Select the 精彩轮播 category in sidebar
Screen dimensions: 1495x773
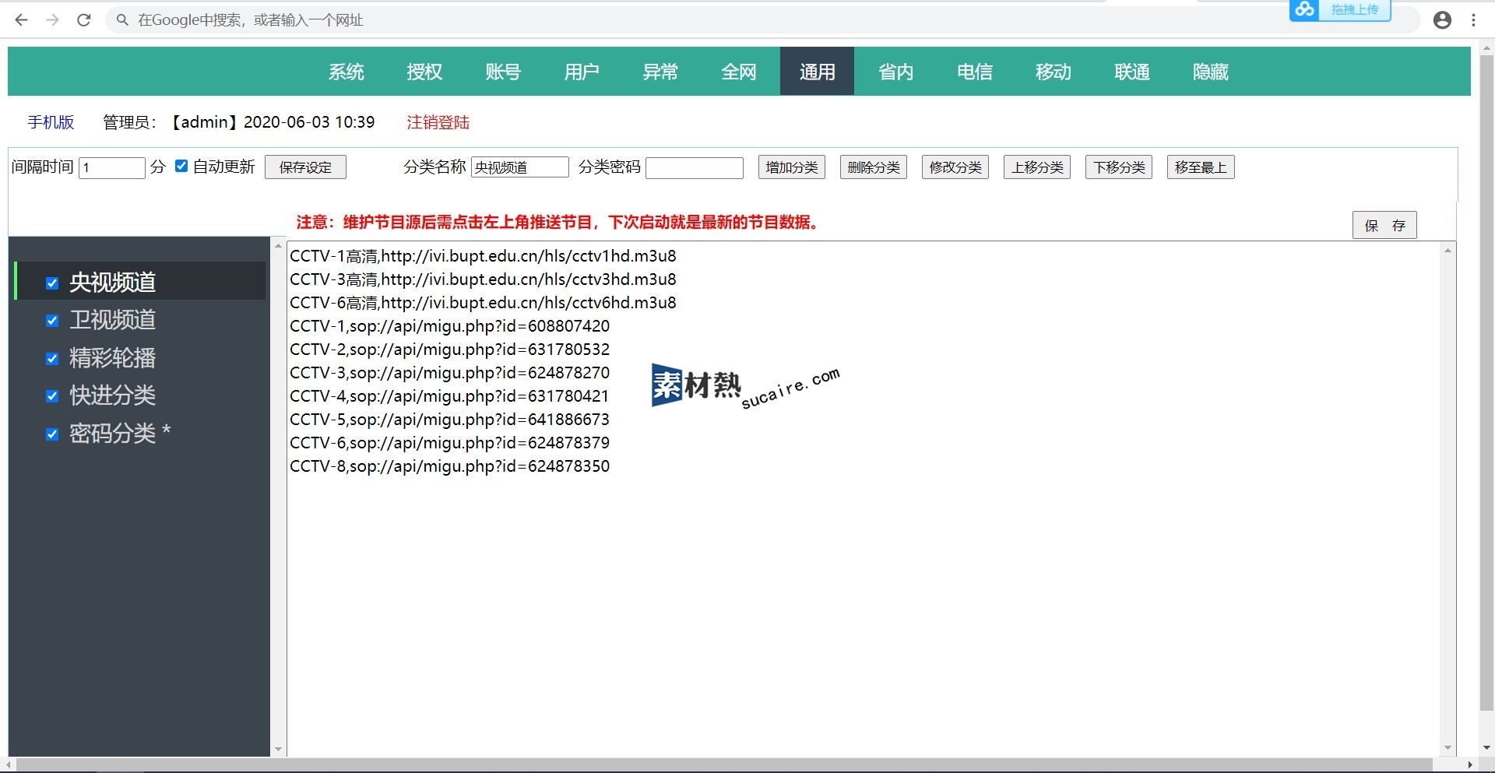[x=112, y=357]
